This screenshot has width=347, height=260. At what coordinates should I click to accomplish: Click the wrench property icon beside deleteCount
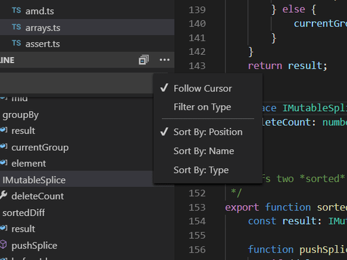pyautogui.click(x=3, y=195)
